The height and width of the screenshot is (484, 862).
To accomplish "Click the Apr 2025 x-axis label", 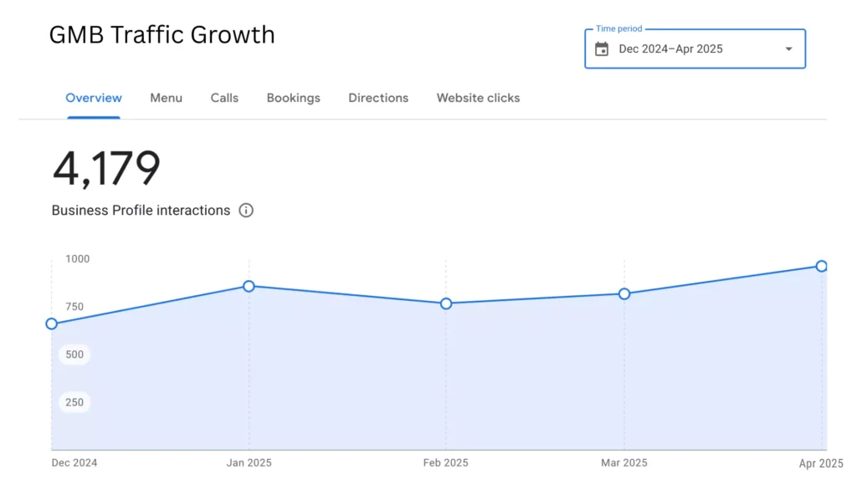I will (x=821, y=463).
